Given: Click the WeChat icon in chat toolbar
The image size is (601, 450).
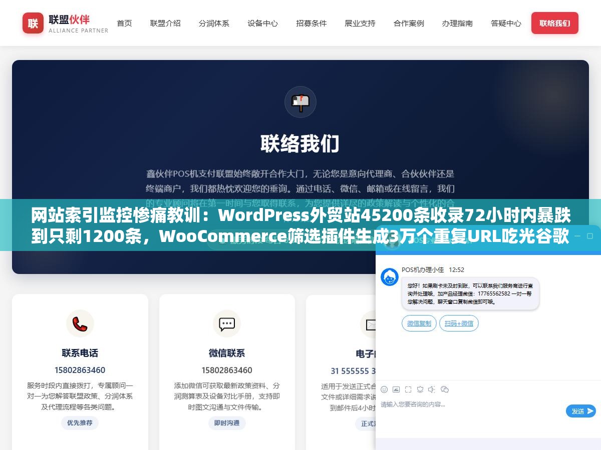Looking at the screenshot, I should 445,389.
